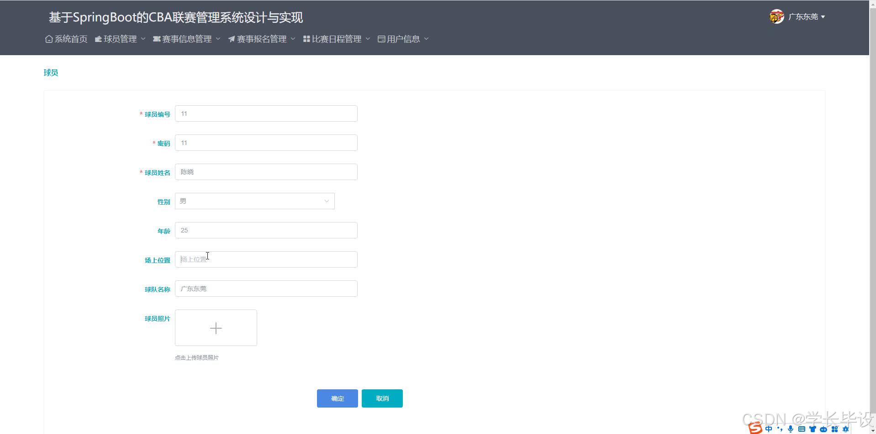
Task: Click the 球员姓名 field containing 陈晓
Action: (266, 172)
